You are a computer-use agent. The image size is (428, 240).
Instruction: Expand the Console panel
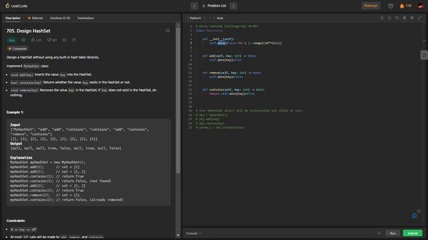pos(193,233)
